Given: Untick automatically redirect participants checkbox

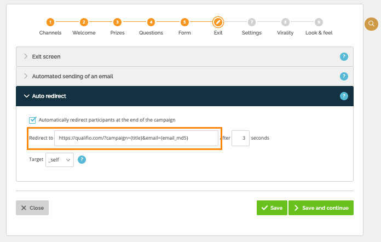Looking at the screenshot, I should [x=32, y=120].
